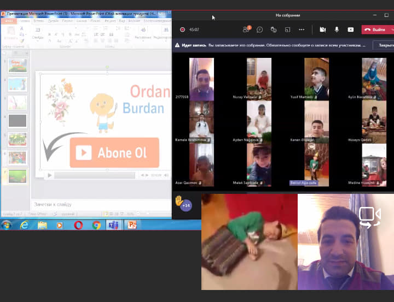Stop sharing screen with the X icon
This screenshot has height=302, width=394.
pyautogui.click(x=351, y=30)
